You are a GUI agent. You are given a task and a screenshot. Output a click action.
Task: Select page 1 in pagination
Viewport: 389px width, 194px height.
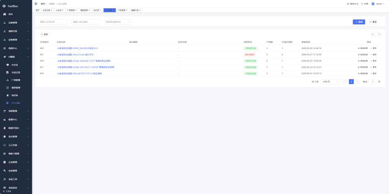(x=351, y=81)
